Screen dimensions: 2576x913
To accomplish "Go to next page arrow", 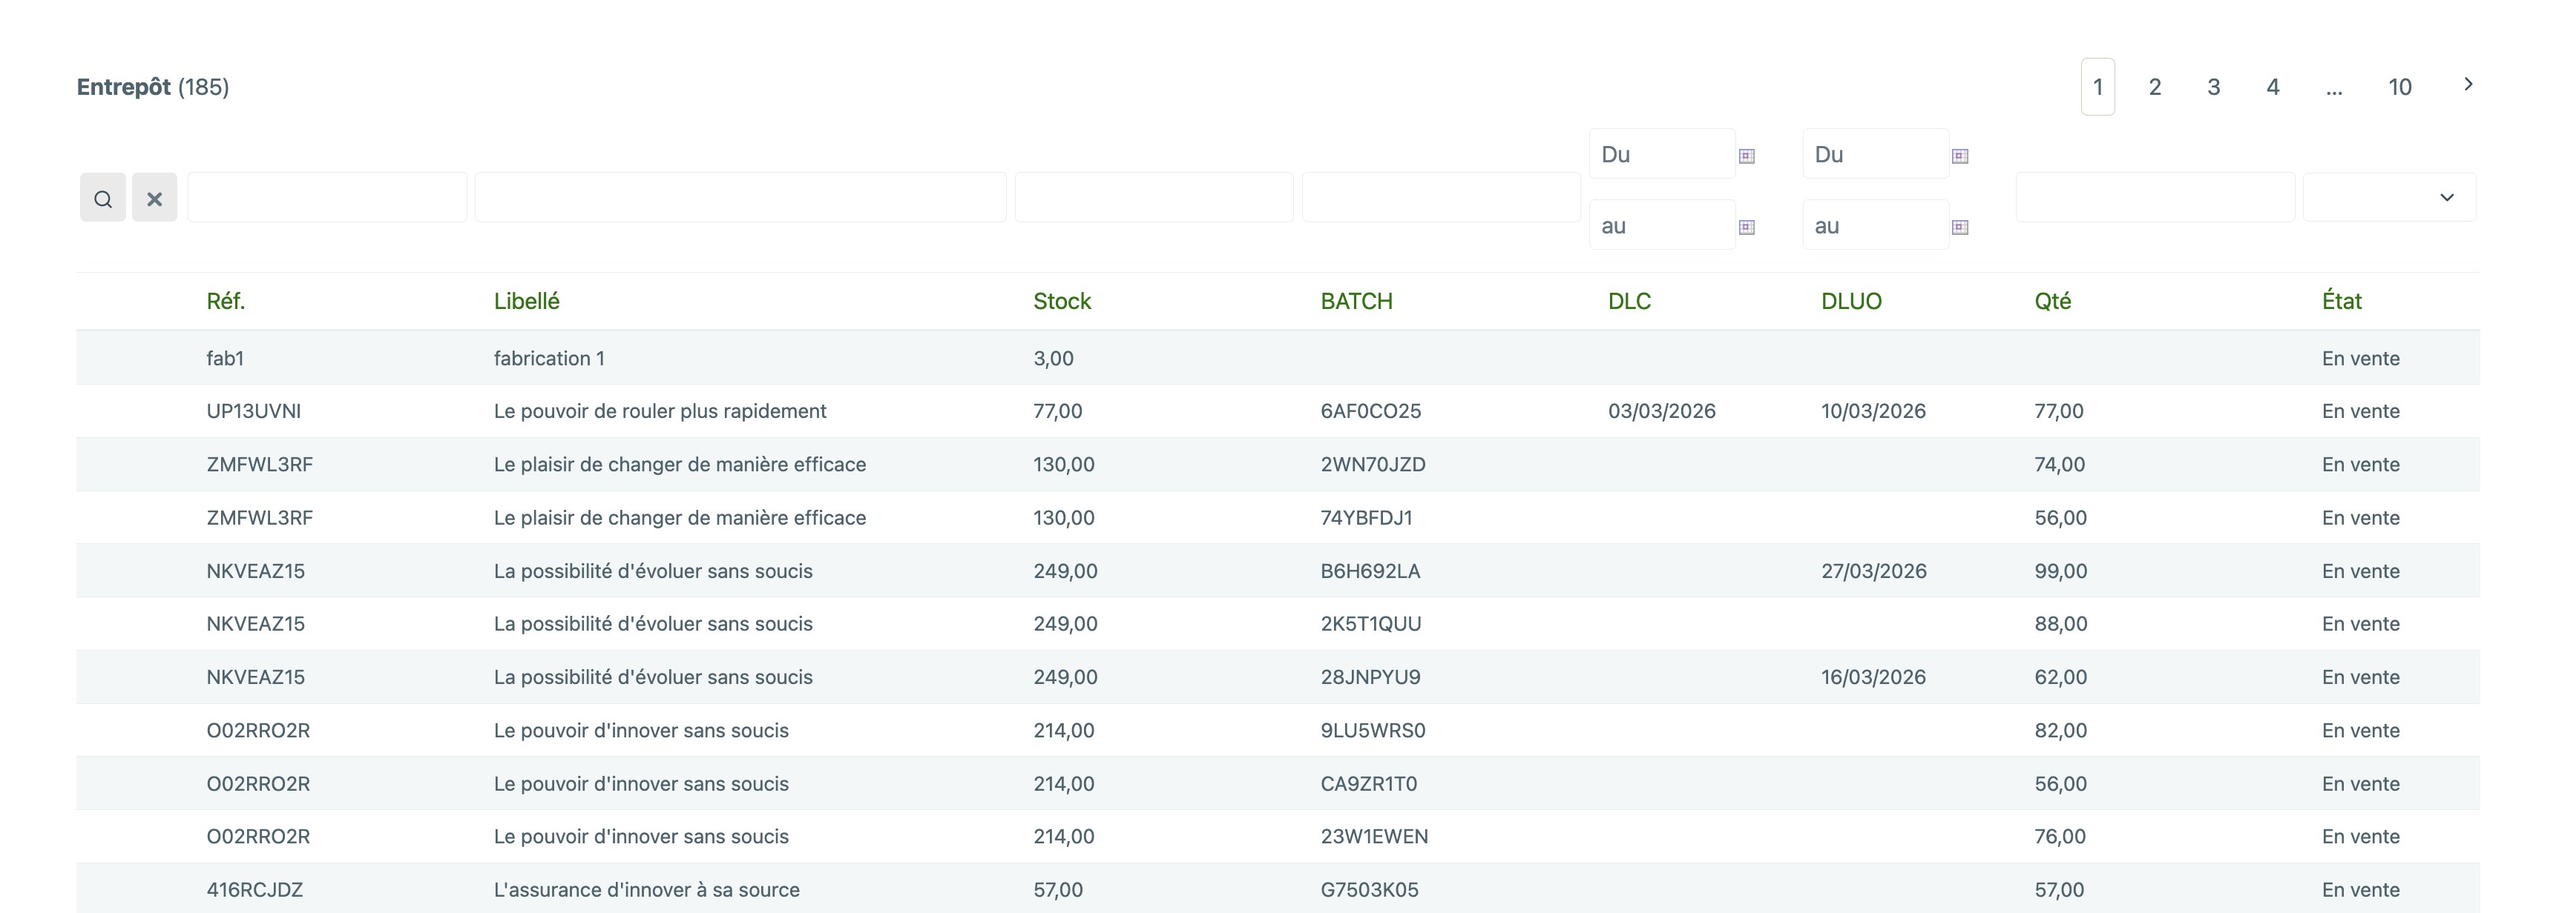I will coord(2468,85).
